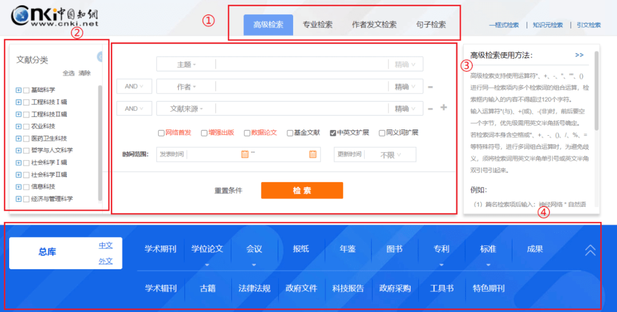
Task: Select 总库 database button
Action: click(47, 252)
